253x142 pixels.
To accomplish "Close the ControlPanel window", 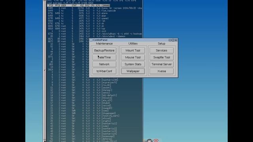I will tap(176, 40).
